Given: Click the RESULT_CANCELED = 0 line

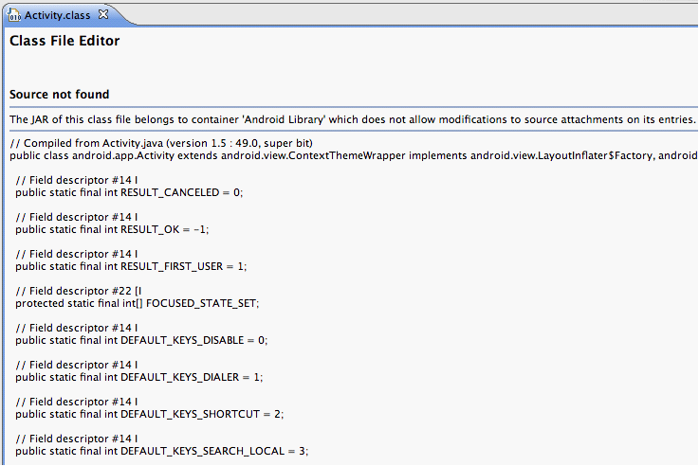Looking at the screenshot, I should [129, 192].
